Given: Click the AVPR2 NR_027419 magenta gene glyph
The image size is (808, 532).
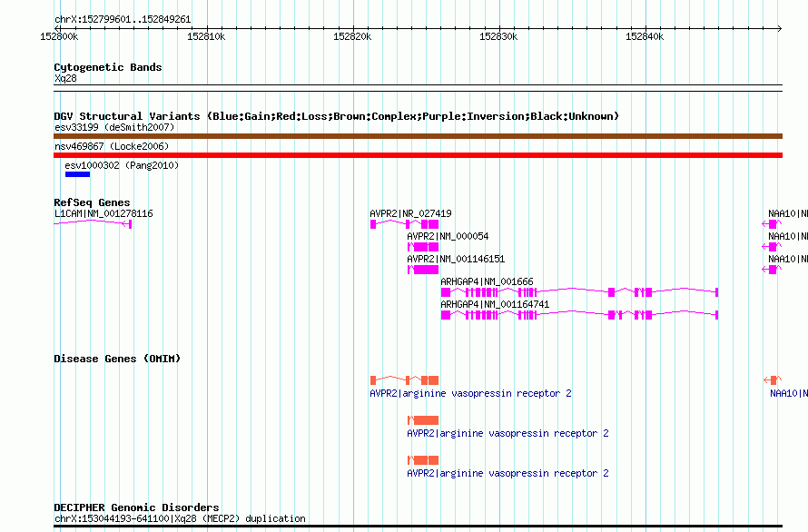Looking at the screenshot, I should [x=405, y=224].
